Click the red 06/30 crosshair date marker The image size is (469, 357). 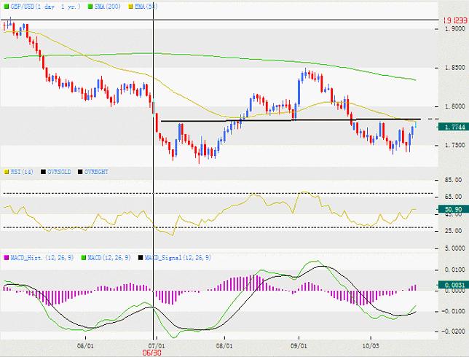(152, 353)
